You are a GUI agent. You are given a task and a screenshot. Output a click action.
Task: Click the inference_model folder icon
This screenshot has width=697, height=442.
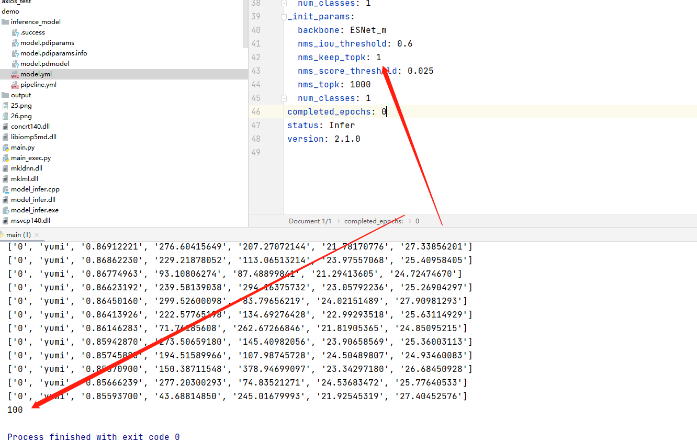pyautogui.click(x=5, y=21)
